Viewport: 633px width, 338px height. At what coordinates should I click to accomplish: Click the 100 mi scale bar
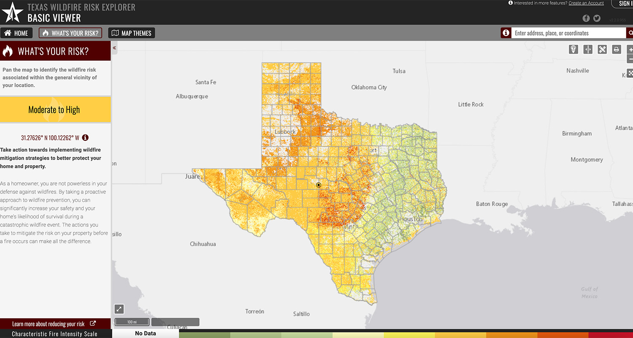coord(132,322)
